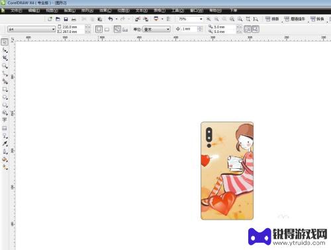
Task: Open the Fill tool flyout
Action: 5,160
